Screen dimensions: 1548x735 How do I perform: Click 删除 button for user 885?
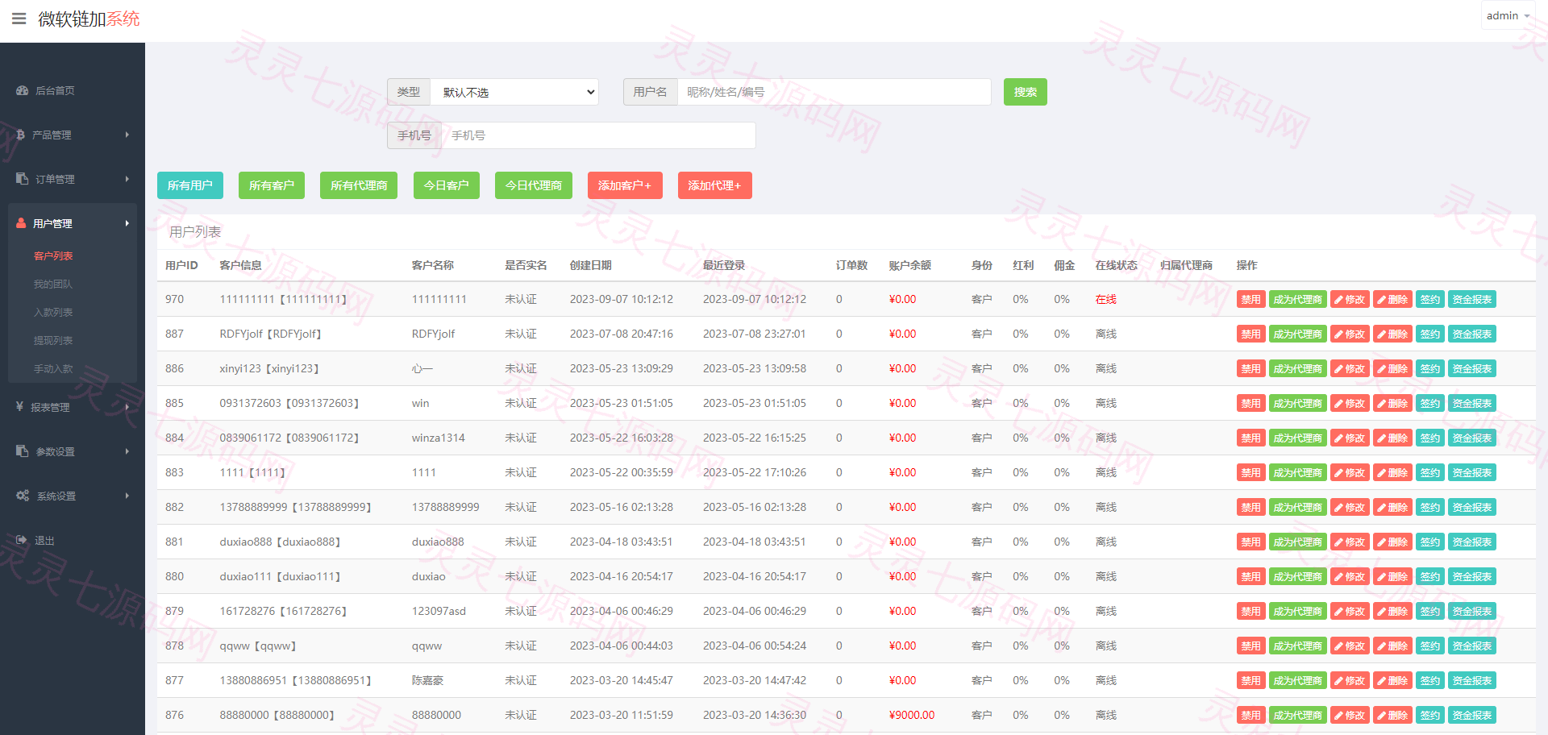click(x=1392, y=403)
